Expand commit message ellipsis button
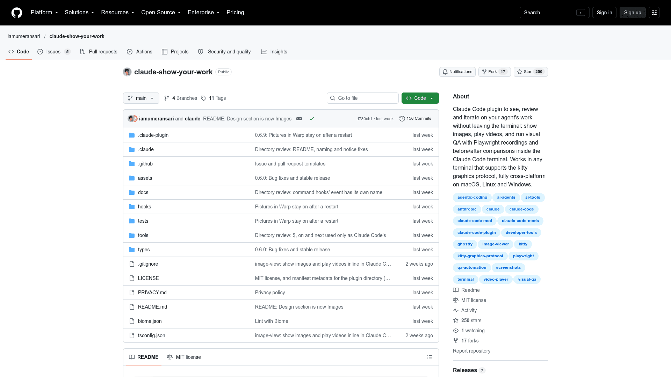Viewport: 671px width, 377px height. coord(299,119)
